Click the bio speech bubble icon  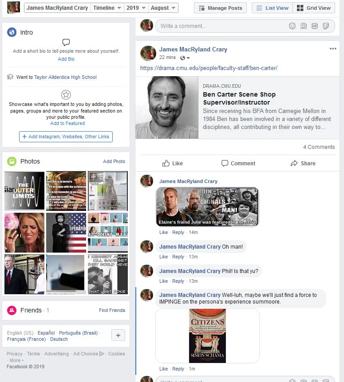click(66, 42)
